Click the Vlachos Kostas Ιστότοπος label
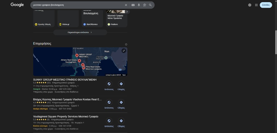The image size is (277, 133). pos(109,108)
